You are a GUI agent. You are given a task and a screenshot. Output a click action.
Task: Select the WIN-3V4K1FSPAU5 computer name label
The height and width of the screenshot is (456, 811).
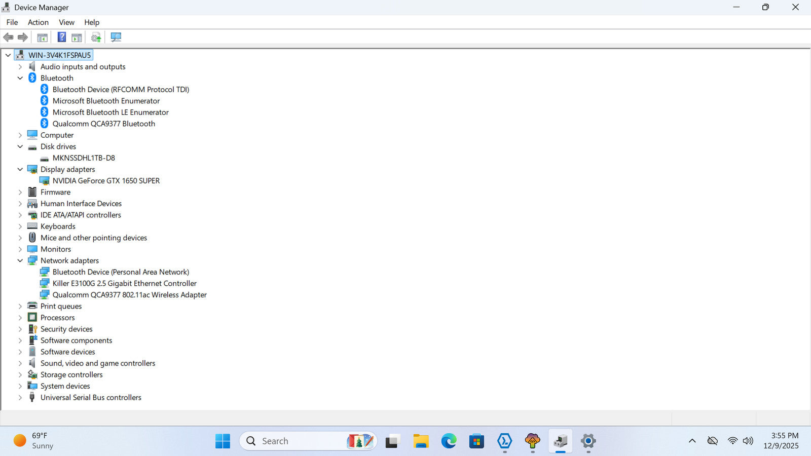(x=59, y=55)
